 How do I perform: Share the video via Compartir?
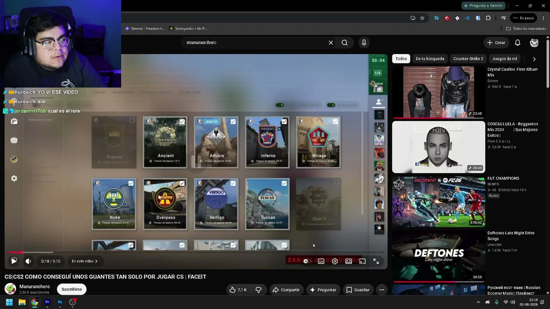point(286,290)
